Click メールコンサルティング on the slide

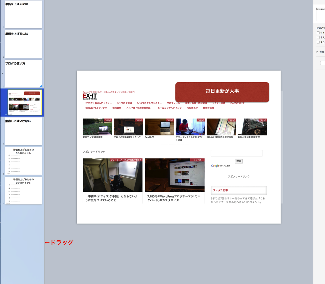[x=170, y=108]
